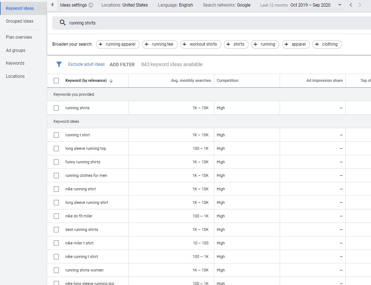Add 'running' suggestion chip

(x=265, y=44)
